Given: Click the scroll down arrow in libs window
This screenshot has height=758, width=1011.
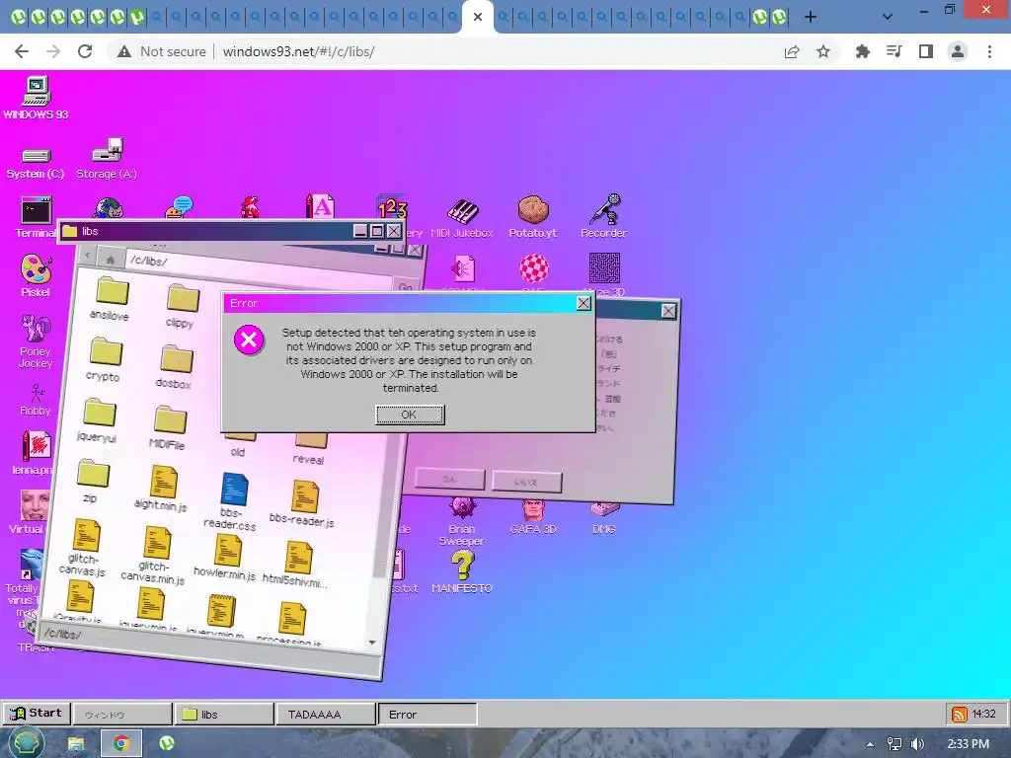Looking at the screenshot, I should pos(372,642).
